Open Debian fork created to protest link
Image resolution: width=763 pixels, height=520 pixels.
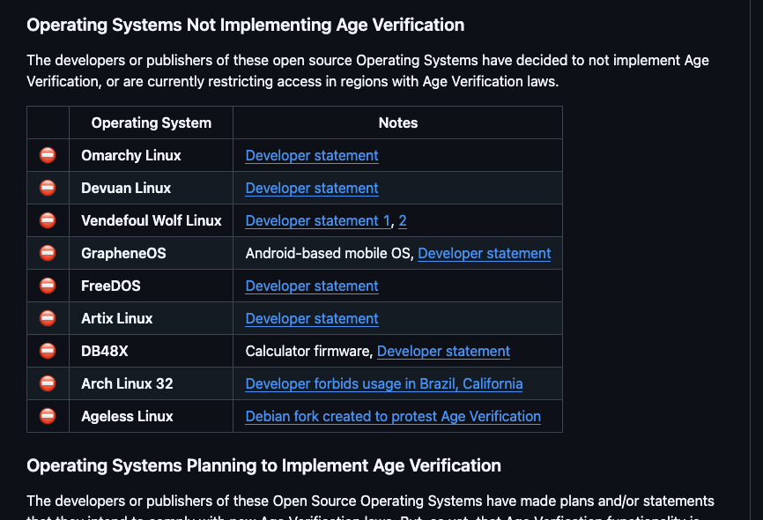click(393, 416)
